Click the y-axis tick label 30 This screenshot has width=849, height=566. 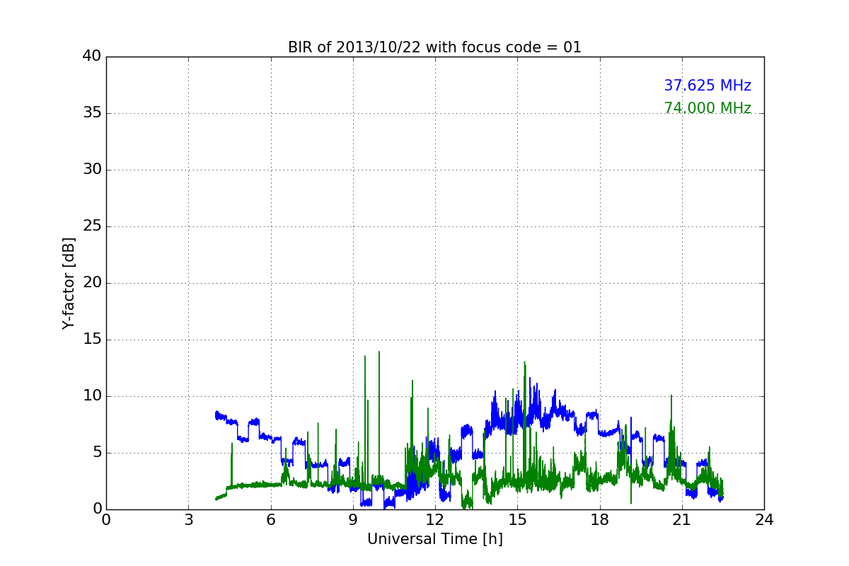(x=92, y=170)
